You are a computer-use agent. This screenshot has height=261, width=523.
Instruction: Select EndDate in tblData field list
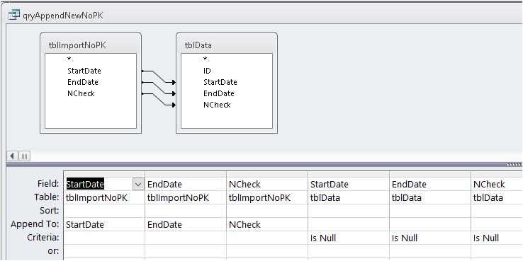coord(219,93)
